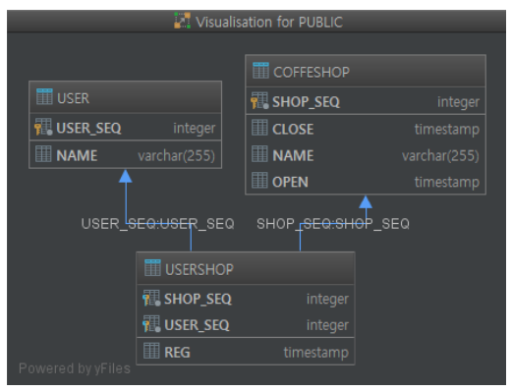Click the diagram icon beside the Visualisation for PUBLIC title
The width and height of the screenshot is (512, 392).
click(182, 21)
